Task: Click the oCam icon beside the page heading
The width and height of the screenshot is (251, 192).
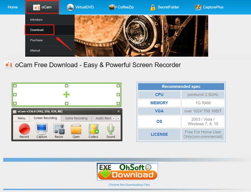Action: pyautogui.click(x=8, y=65)
